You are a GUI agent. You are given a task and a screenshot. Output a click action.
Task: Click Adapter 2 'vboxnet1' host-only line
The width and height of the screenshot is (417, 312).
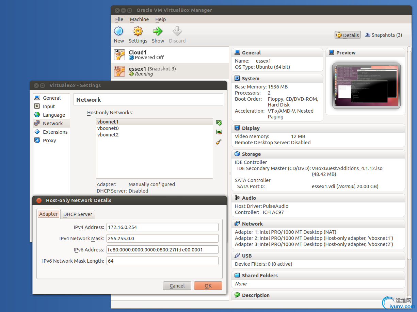click(314, 238)
